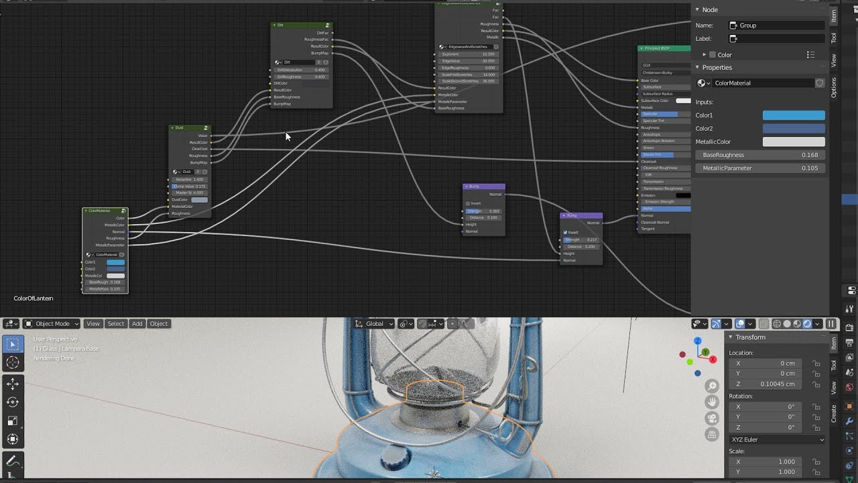Screen dimensions: 858x483
Task: Open the viewport Select menu
Action: (x=116, y=324)
